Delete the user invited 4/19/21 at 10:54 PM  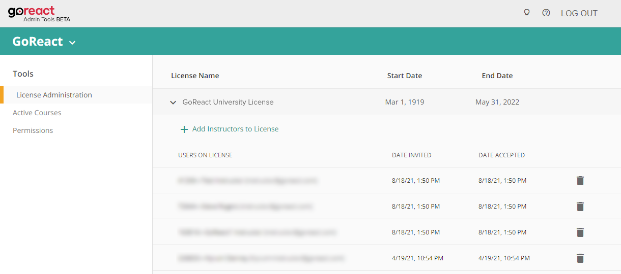[x=580, y=258]
